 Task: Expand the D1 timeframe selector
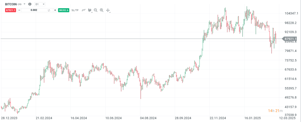(40, 4)
